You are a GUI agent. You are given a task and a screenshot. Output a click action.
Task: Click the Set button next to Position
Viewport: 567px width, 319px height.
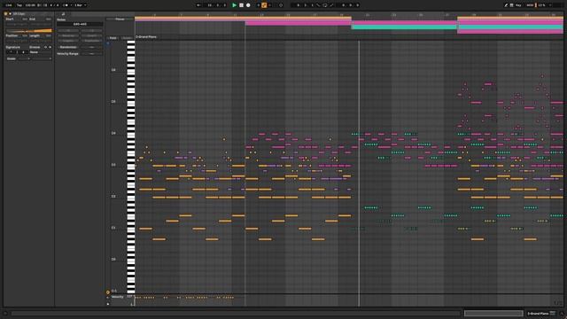pos(25,35)
